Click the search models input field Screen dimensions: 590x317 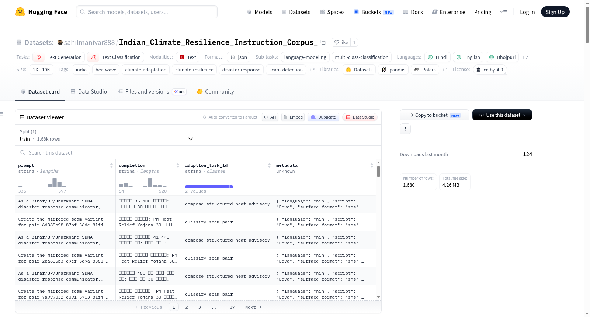point(147,12)
